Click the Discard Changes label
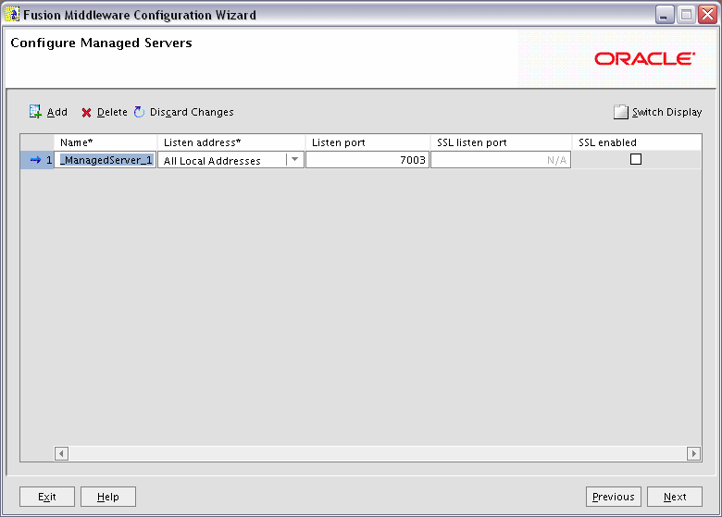722x517 pixels. [x=192, y=112]
